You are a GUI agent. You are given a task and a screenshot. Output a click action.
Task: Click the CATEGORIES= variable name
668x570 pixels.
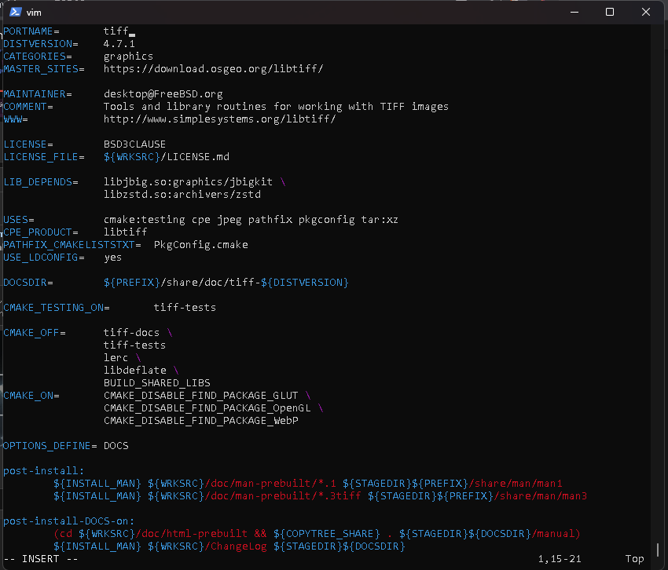(38, 57)
